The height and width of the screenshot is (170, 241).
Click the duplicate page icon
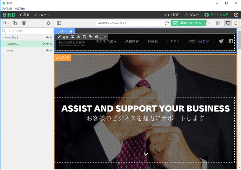tap(14, 23)
